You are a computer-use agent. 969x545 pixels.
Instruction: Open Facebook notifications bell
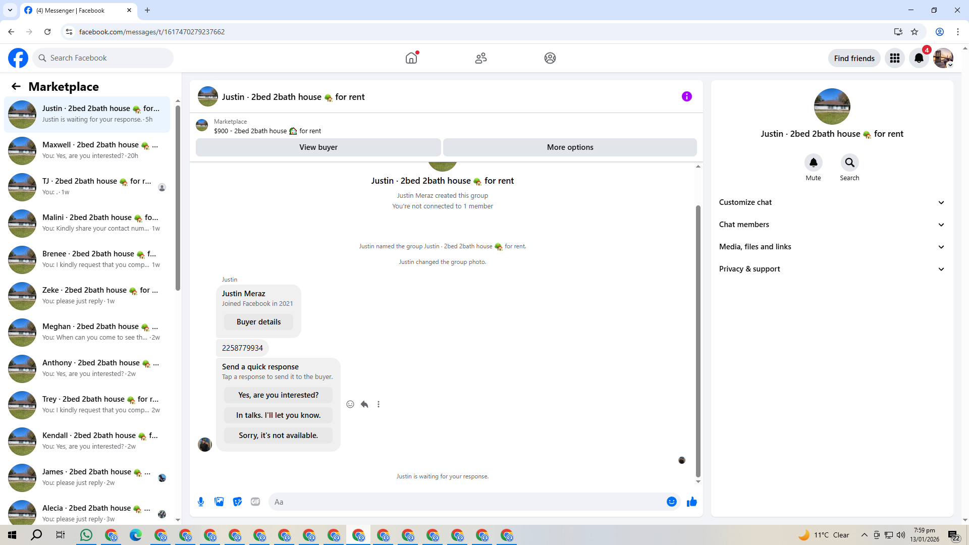coord(919,58)
